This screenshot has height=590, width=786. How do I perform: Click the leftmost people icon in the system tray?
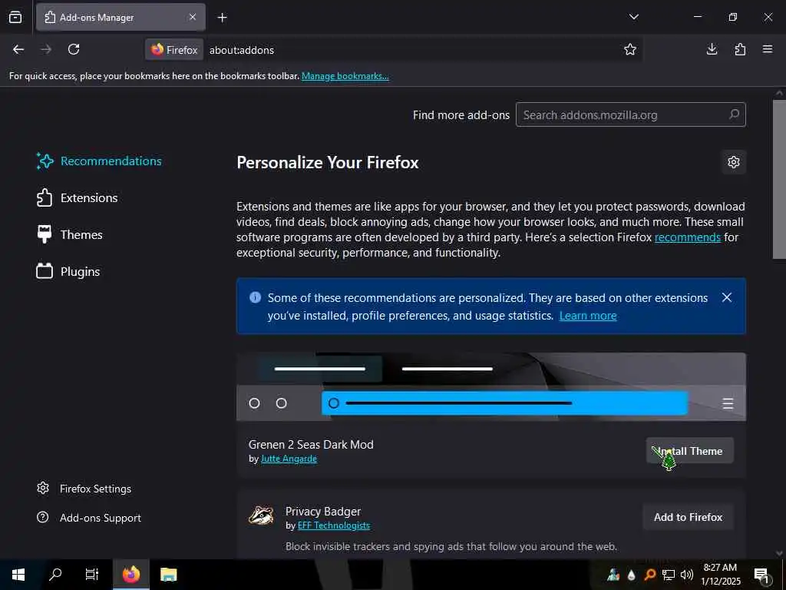tap(613, 575)
